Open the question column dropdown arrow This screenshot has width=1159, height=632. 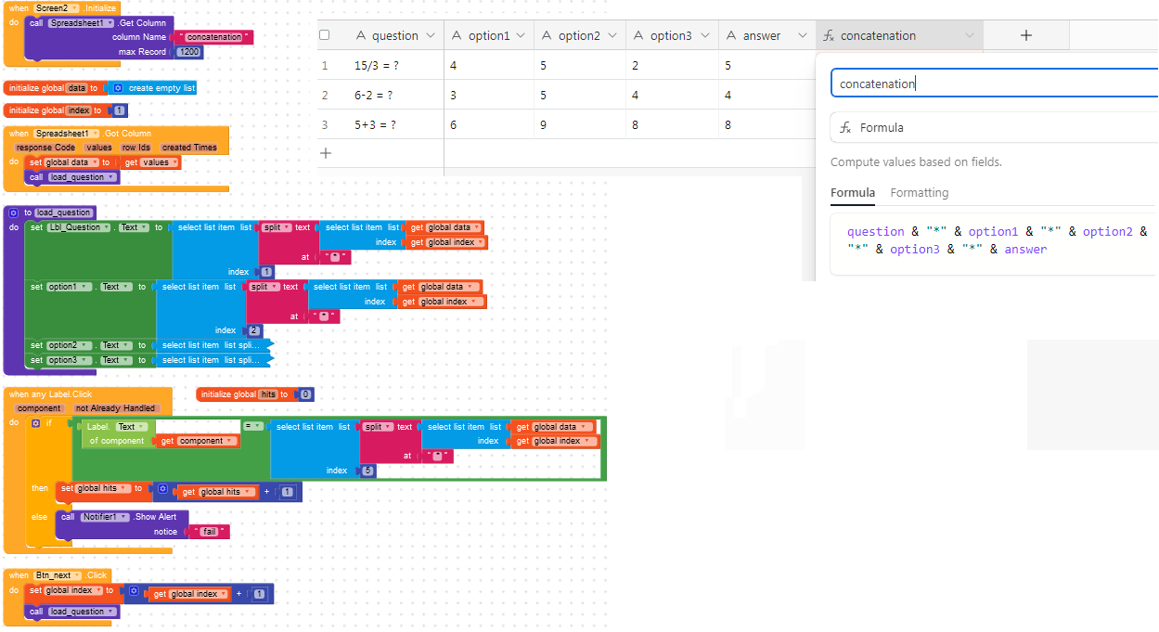tap(430, 35)
